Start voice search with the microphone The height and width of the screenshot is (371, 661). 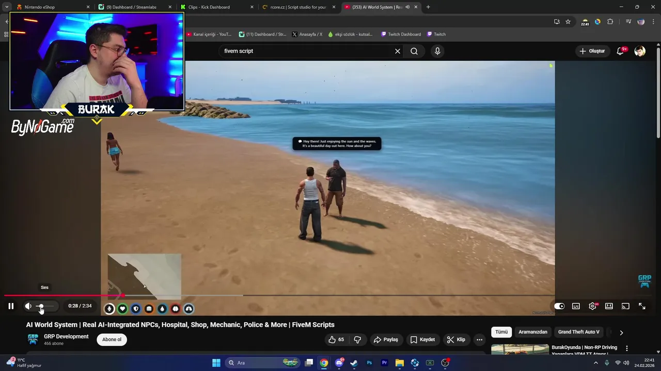click(437, 51)
